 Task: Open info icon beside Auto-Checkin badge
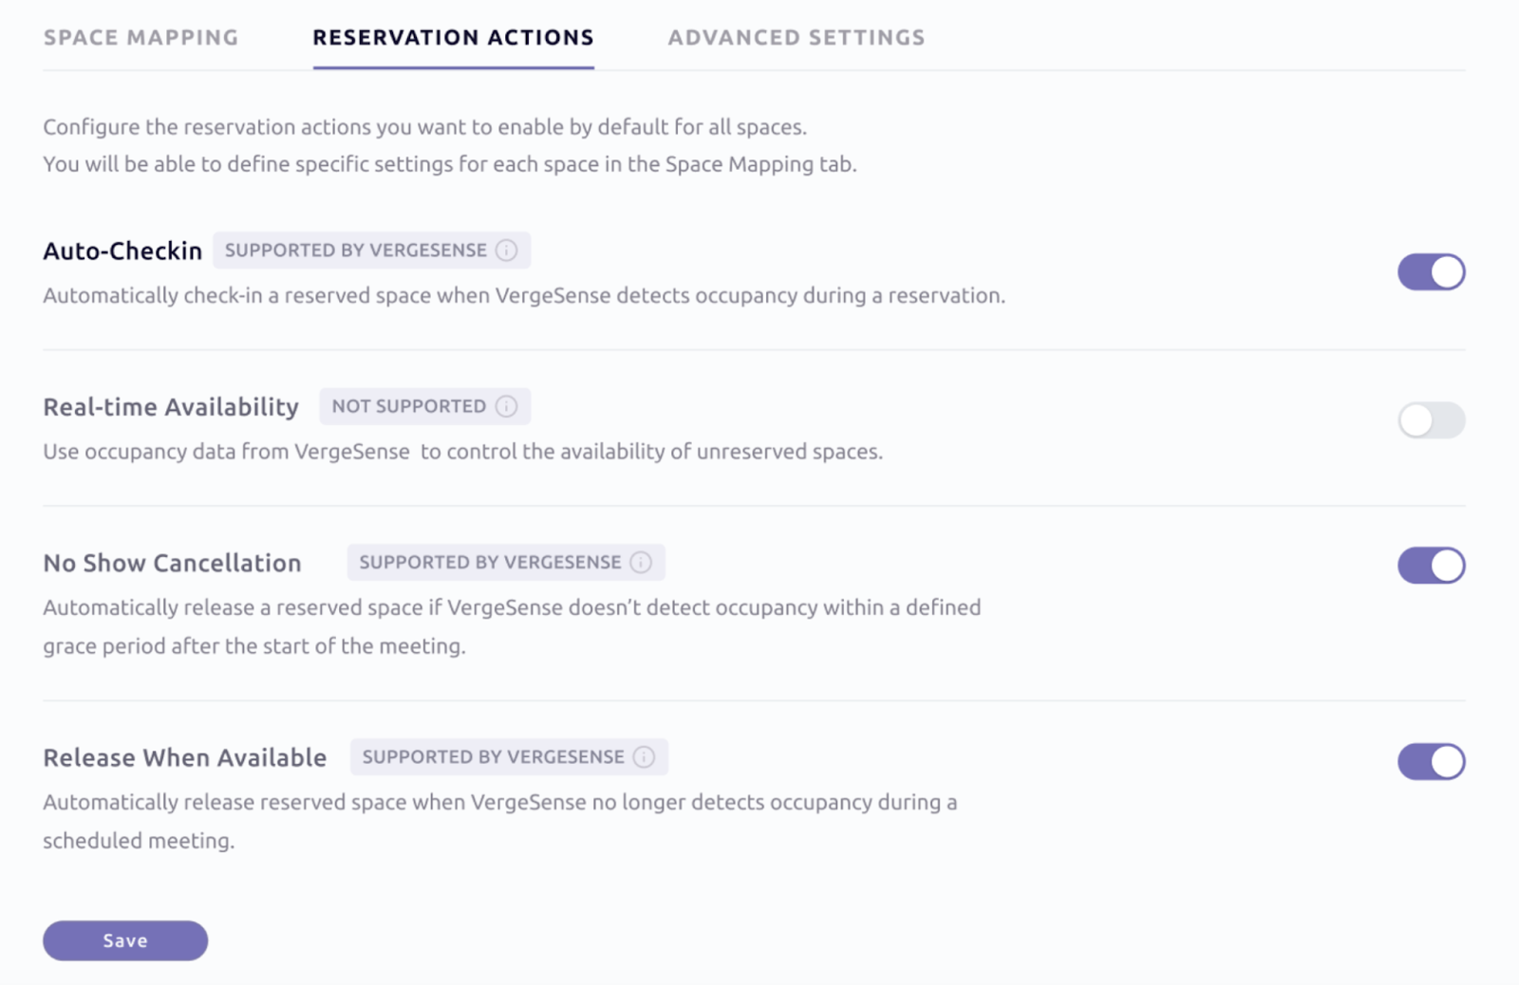[507, 251]
